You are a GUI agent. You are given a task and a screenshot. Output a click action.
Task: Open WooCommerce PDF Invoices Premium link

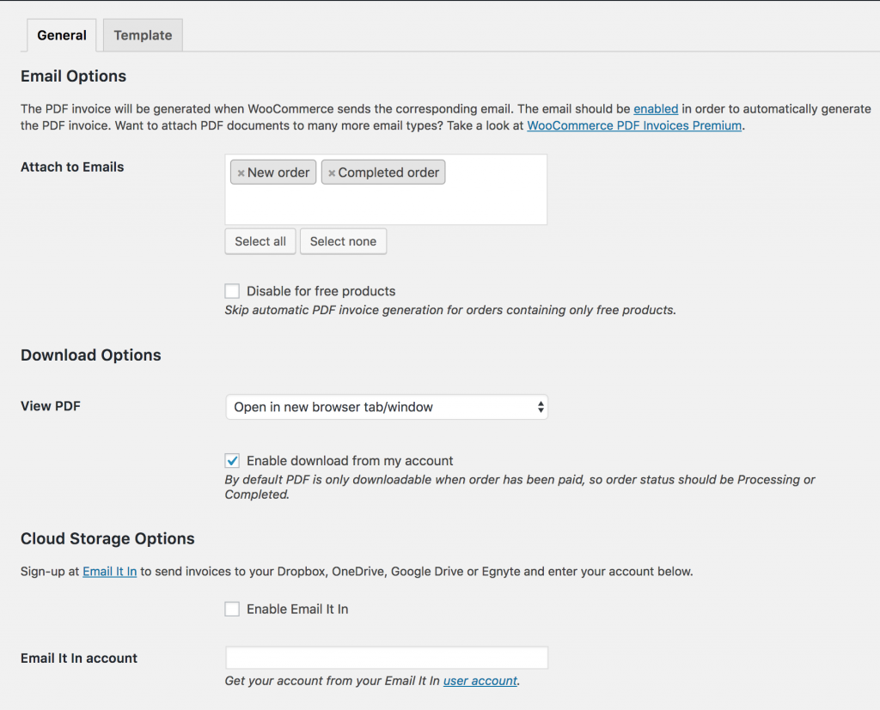pyautogui.click(x=634, y=125)
